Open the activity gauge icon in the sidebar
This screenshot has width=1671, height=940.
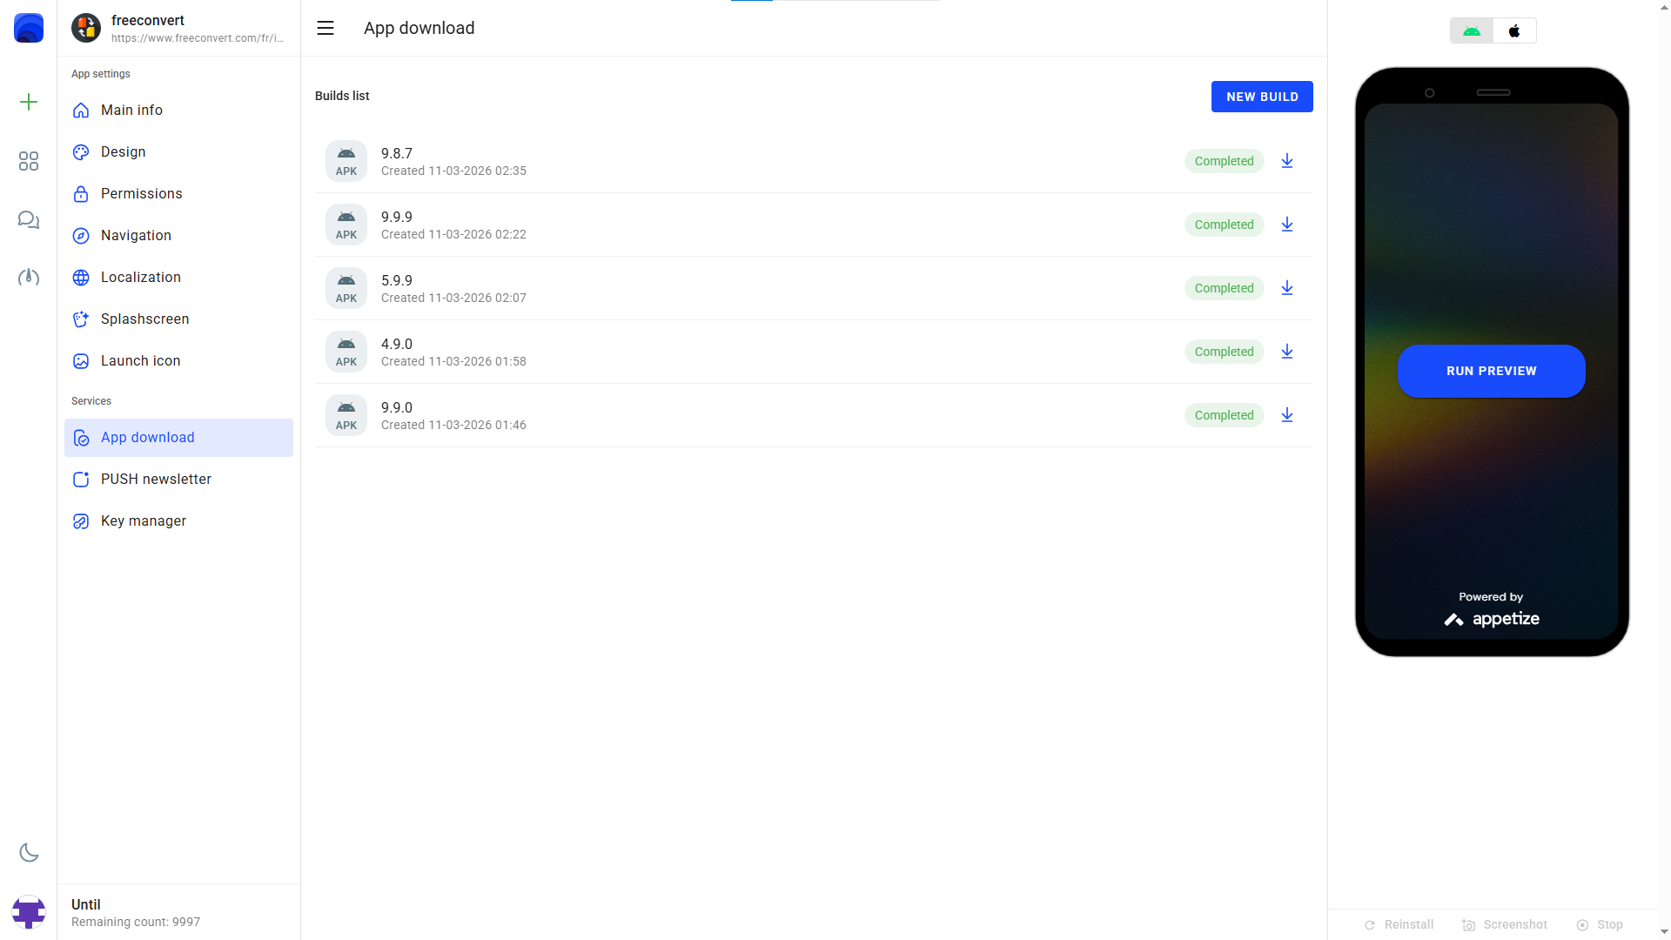[28, 277]
